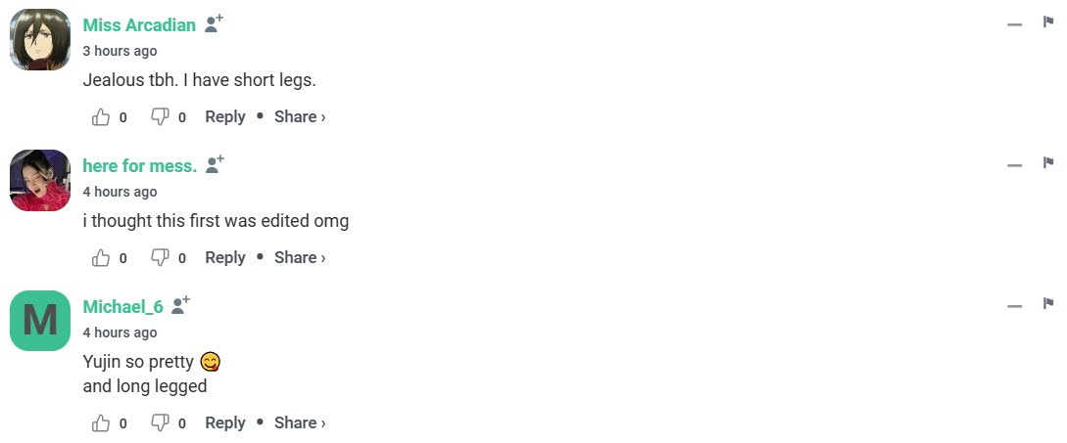Viewport: 1067px width, 443px height.
Task: Follow Michael_6 with the add-user icon
Action: (x=180, y=306)
